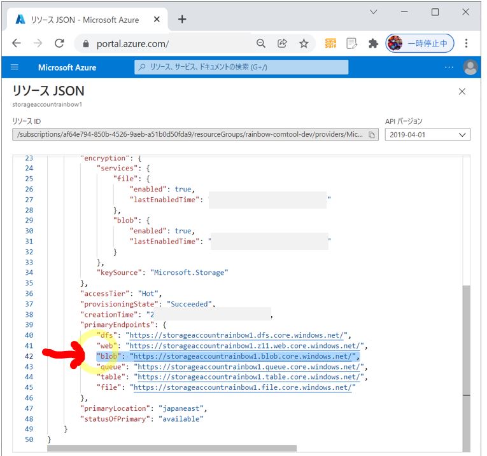This screenshot has height=456, width=487.
Task: Click the Chrome profile paused button
Action: (420, 43)
